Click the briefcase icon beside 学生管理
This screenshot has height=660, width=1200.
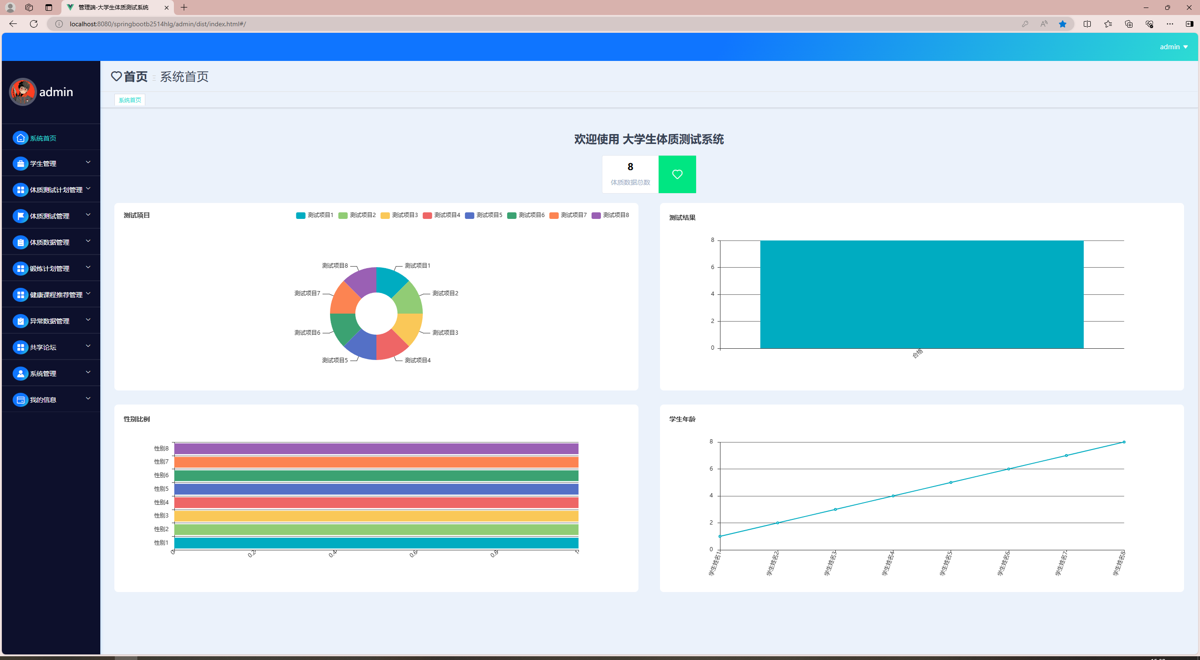click(x=20, y=164)
